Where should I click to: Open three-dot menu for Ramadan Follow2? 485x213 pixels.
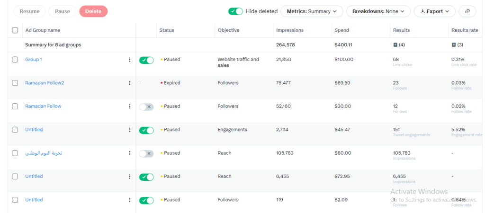click(x=130, y=83)
